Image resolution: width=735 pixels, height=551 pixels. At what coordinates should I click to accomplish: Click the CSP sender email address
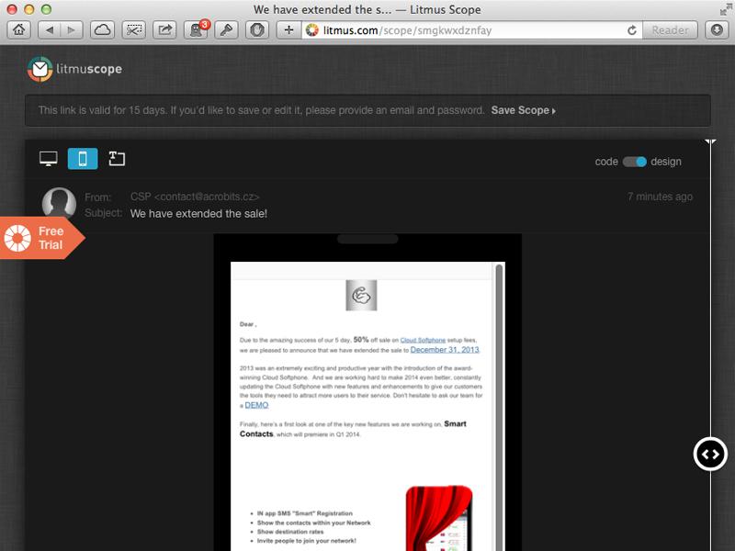point(195,197)
